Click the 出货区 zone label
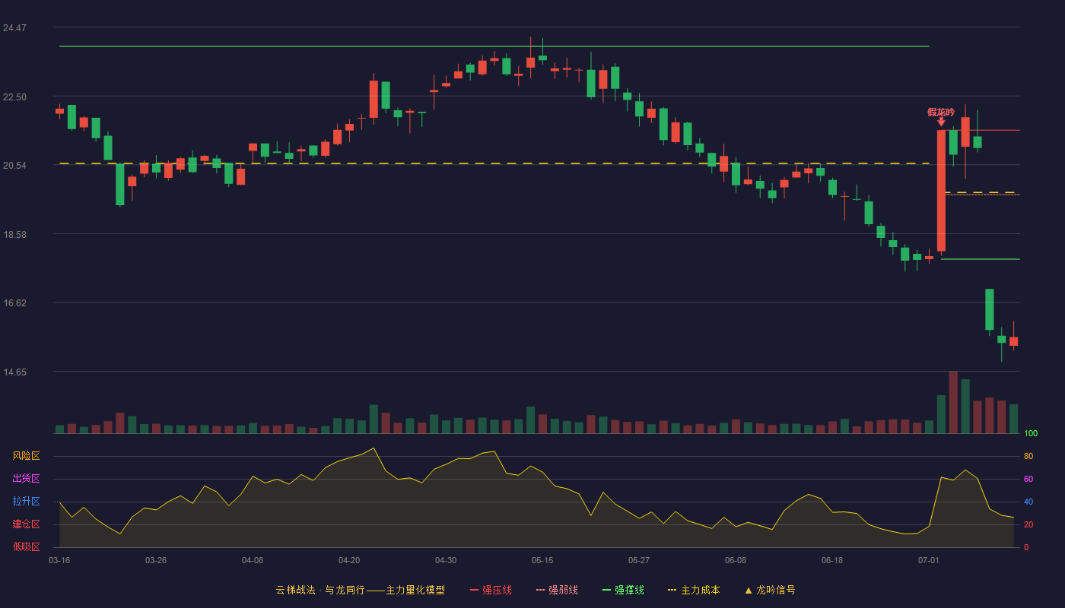Viewport: 1065px width, 608px height. coord(26,479)
